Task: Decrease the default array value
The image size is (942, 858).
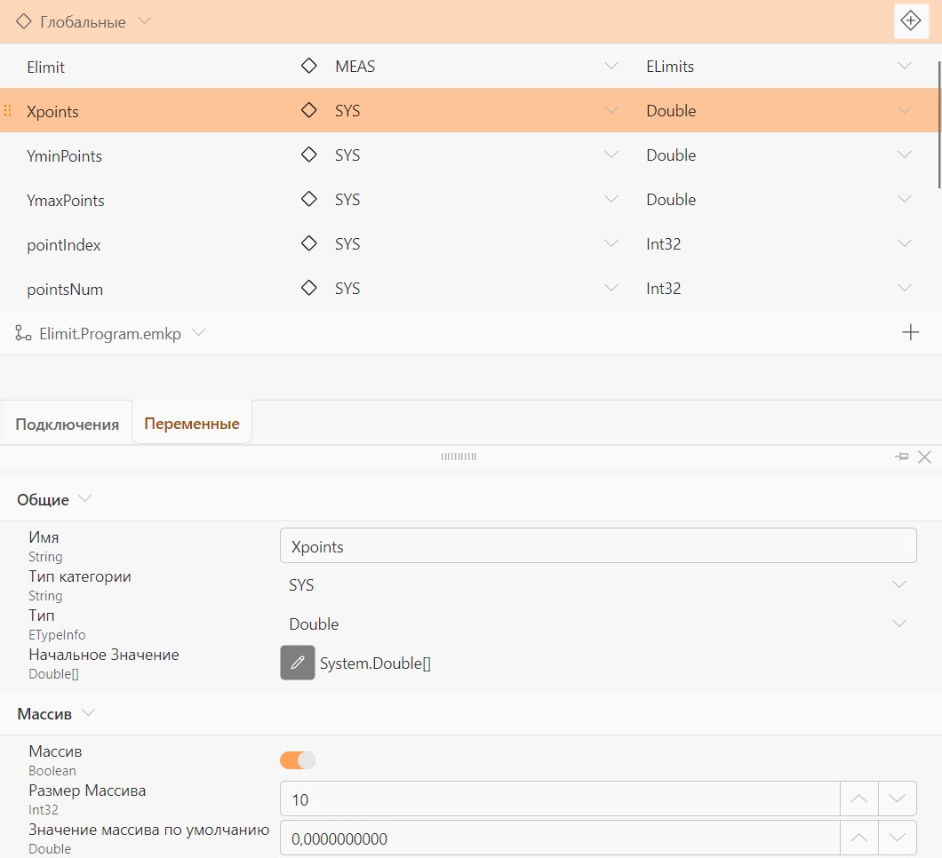Action: [x=897, y=838]
